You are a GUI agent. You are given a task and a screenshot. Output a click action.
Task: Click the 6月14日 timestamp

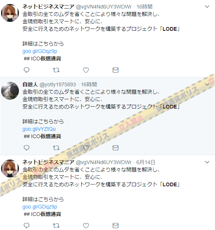(146, 162)
